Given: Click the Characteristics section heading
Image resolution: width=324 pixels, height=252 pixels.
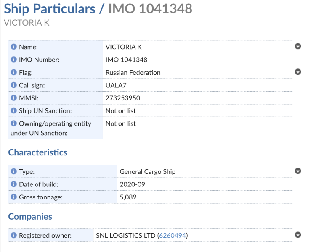Looking at the screenshot, I should tap(38, 152).
